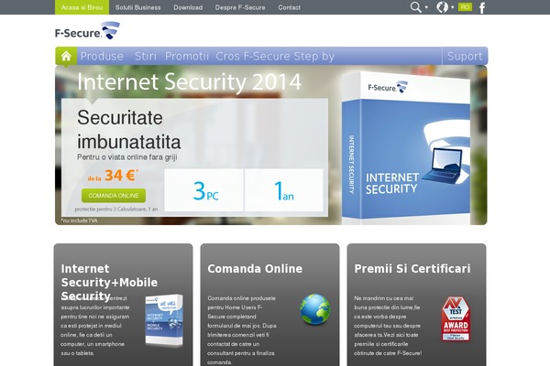The width and height of the screenshot is (550, 366).
Task: Select the 3 PC option tile
Action: coord(203,190)
